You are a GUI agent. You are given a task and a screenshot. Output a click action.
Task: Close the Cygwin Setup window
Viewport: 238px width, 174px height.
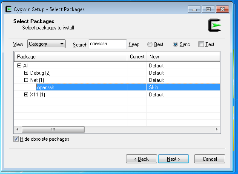tap(222, 9)
